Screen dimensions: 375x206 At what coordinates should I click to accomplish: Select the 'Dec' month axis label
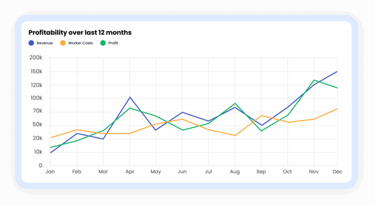(x=337, y=172)
